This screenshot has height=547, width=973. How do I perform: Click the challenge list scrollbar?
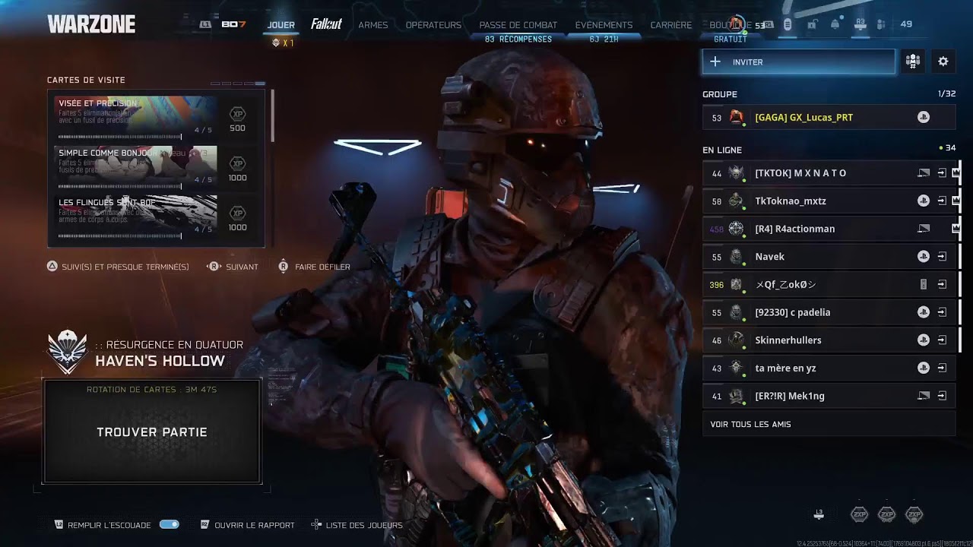272,115
